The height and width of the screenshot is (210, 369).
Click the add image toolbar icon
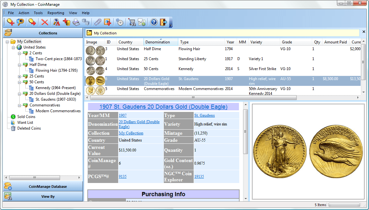[107, 22]
